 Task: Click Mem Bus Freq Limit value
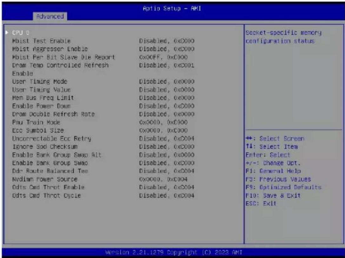point(167,98)
